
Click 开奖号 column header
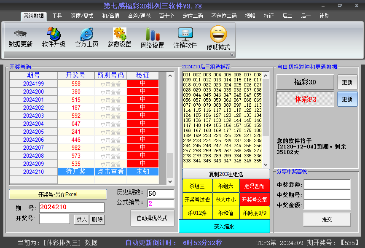click(75, 75)
